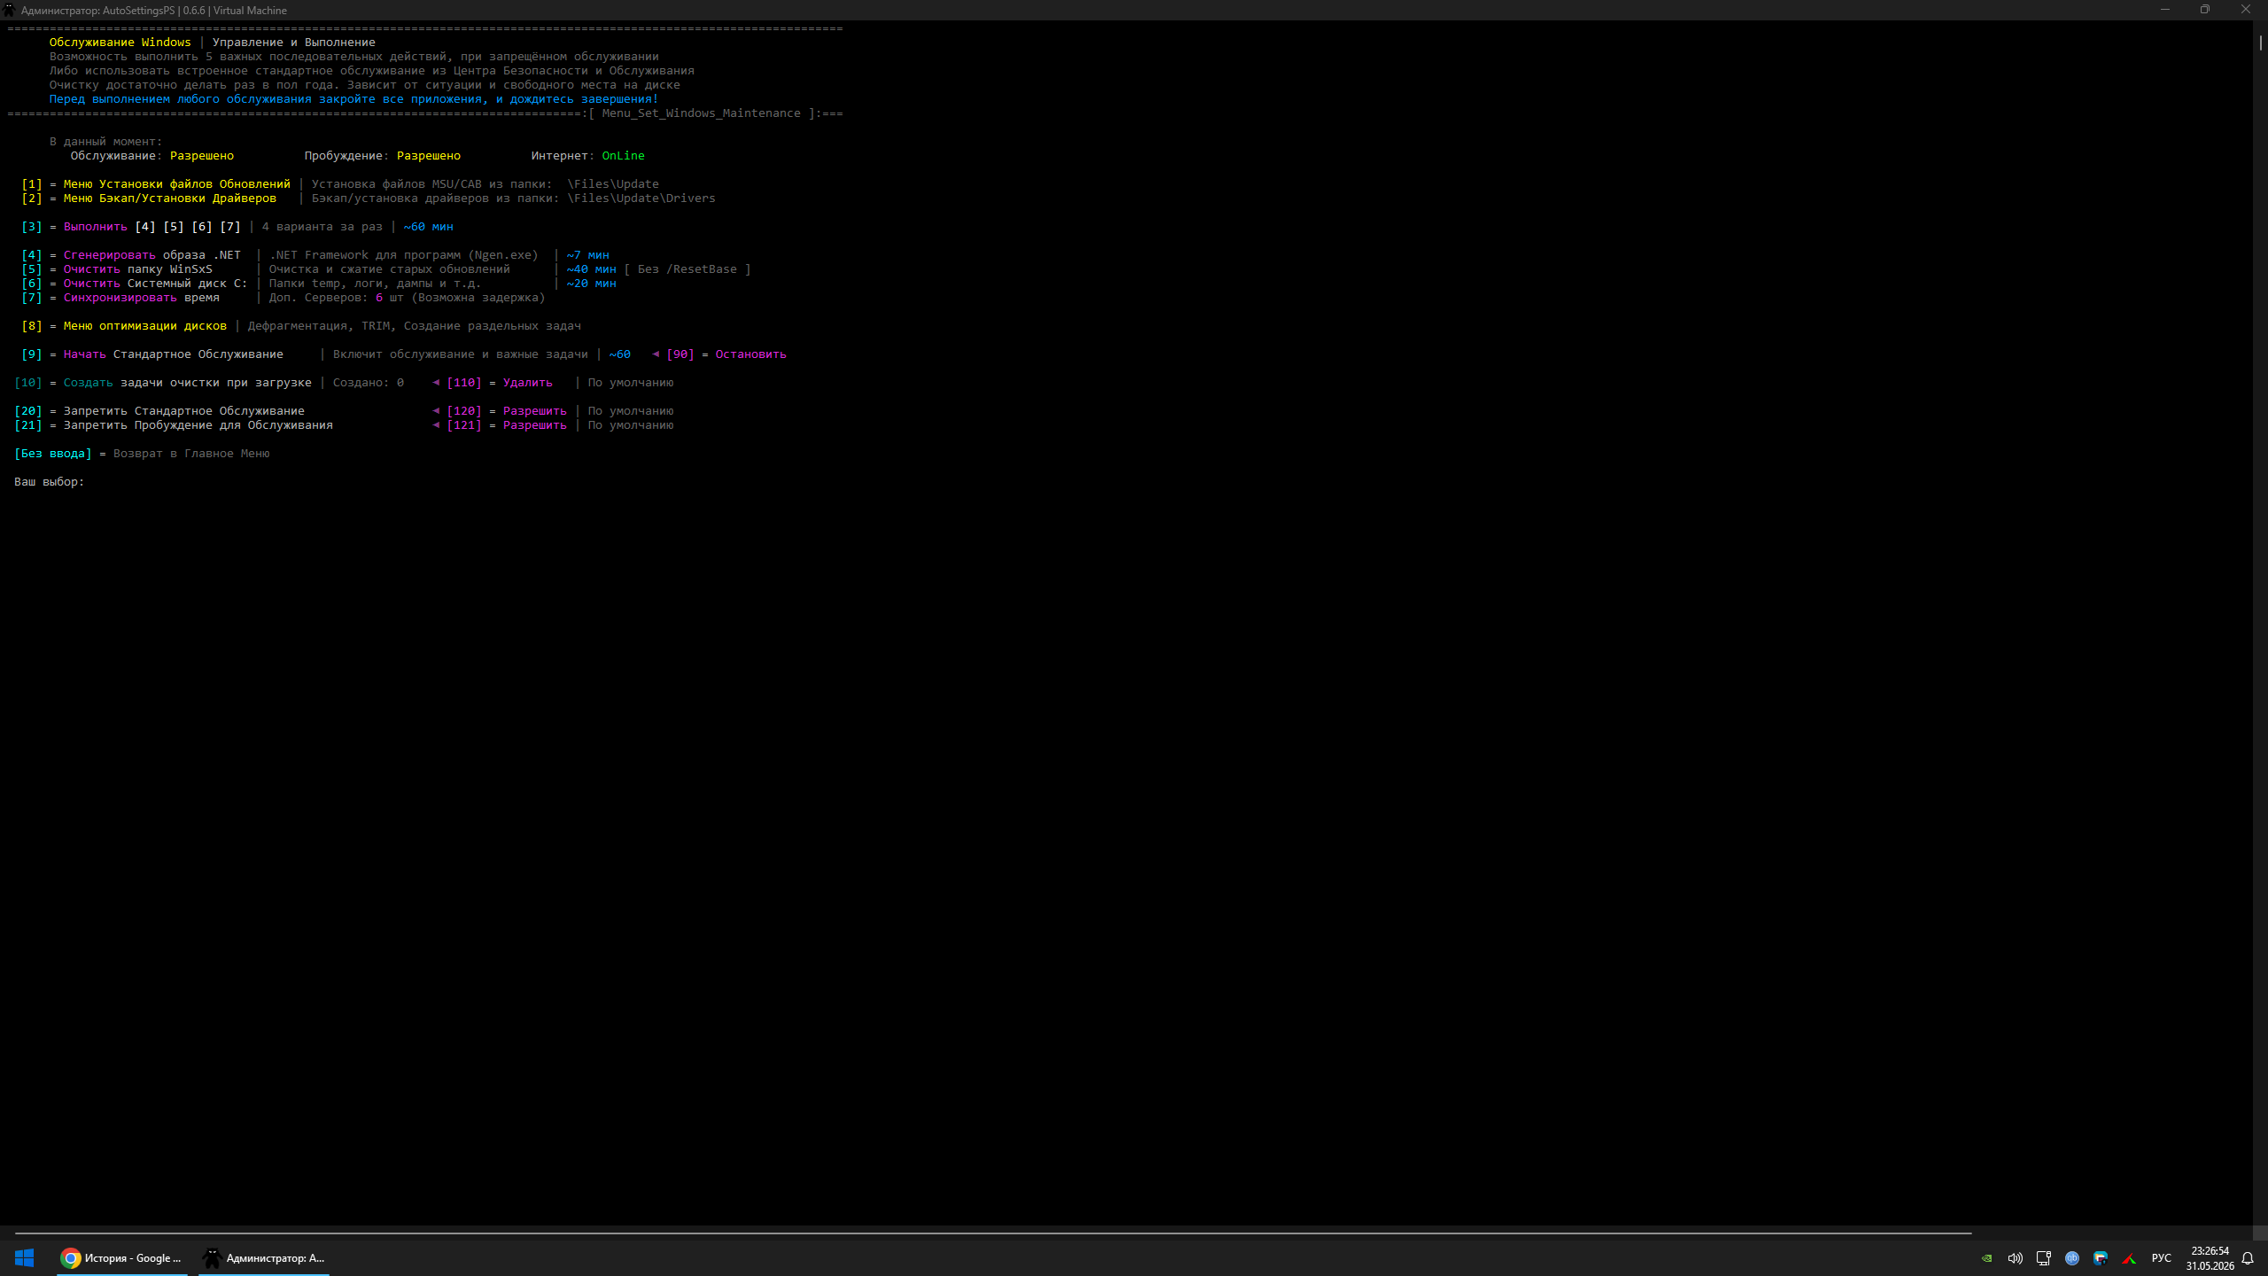Click 'Папки temp, логи, дампы и т.д.' text

coord(376,284)
